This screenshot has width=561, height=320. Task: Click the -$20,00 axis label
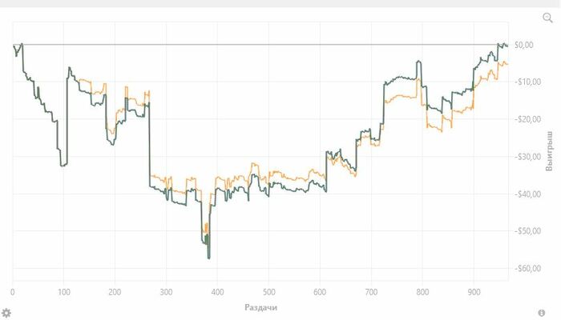(x=527, y=119)
